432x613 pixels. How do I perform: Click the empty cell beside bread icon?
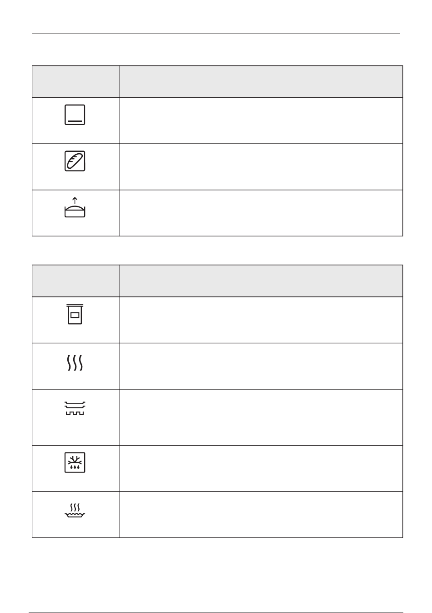coord(261,167)
